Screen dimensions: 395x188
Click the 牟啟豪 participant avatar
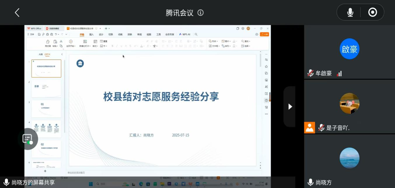click(349, 49)
